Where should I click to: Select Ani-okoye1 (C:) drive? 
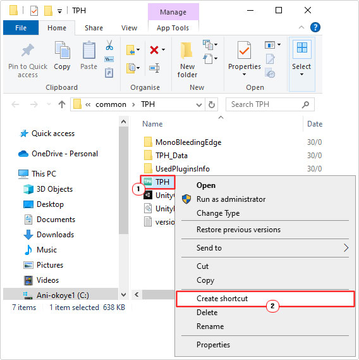[61, 295]
